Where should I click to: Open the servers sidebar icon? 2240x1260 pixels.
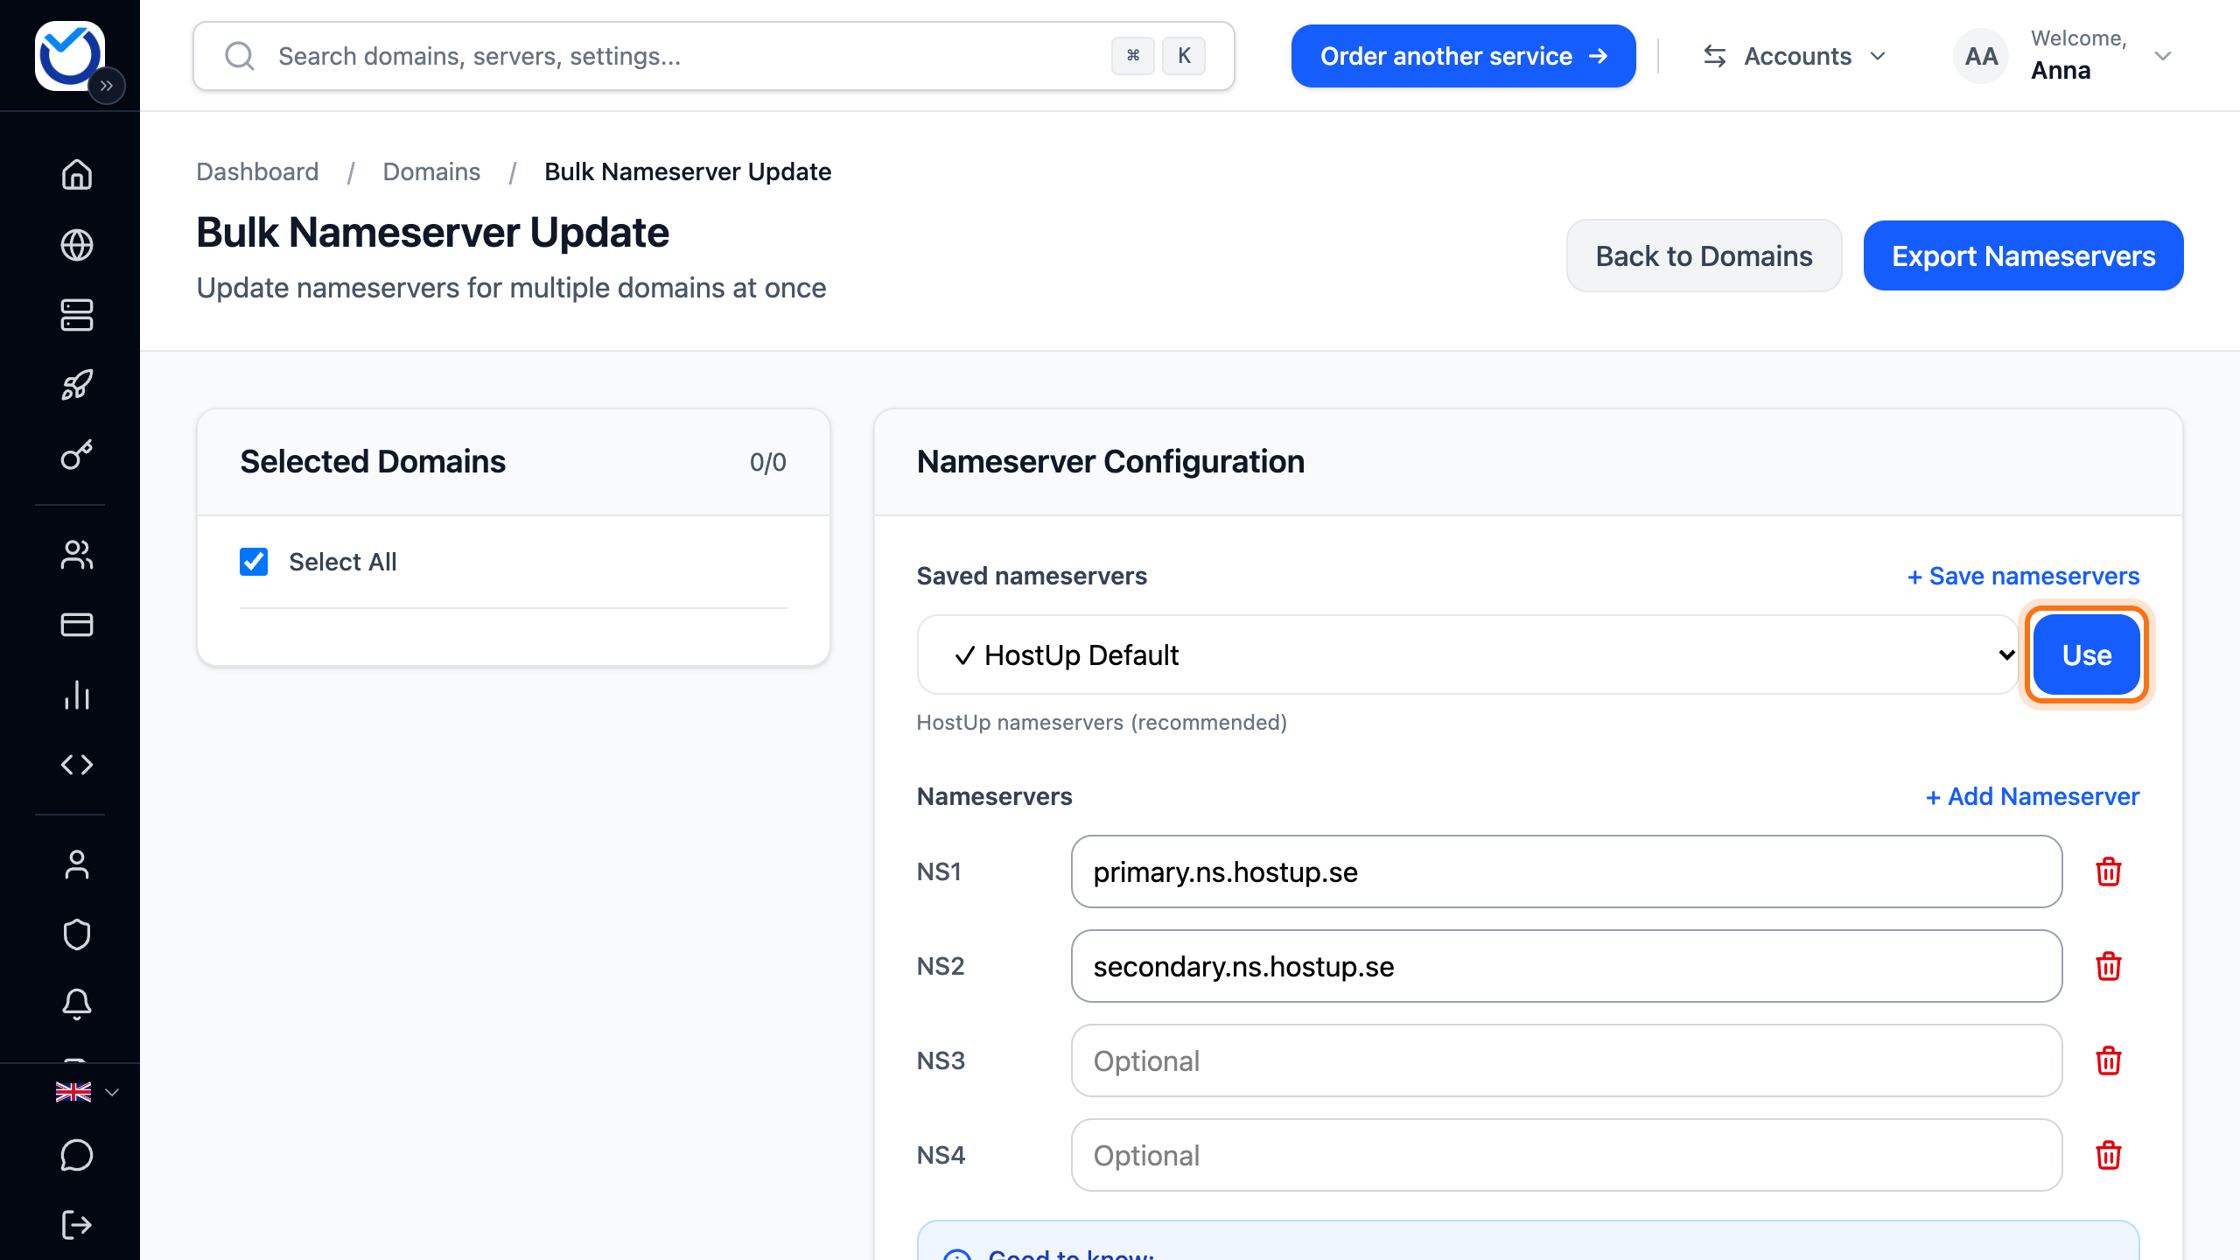77,315
